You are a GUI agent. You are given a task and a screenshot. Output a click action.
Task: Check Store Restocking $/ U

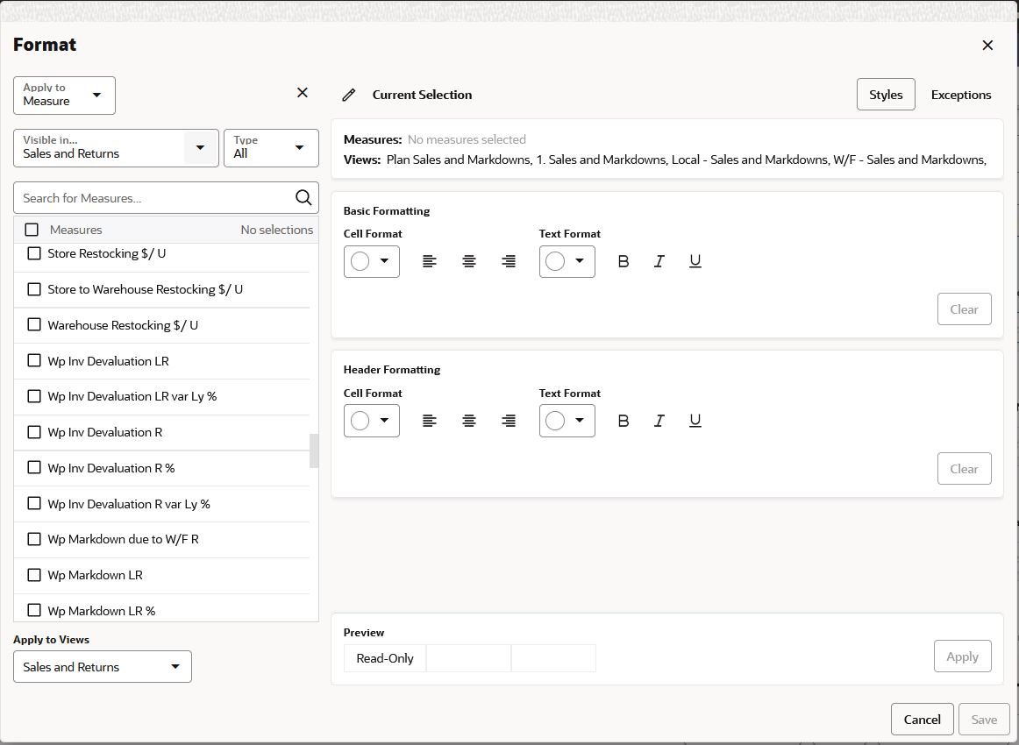[34, 253]
